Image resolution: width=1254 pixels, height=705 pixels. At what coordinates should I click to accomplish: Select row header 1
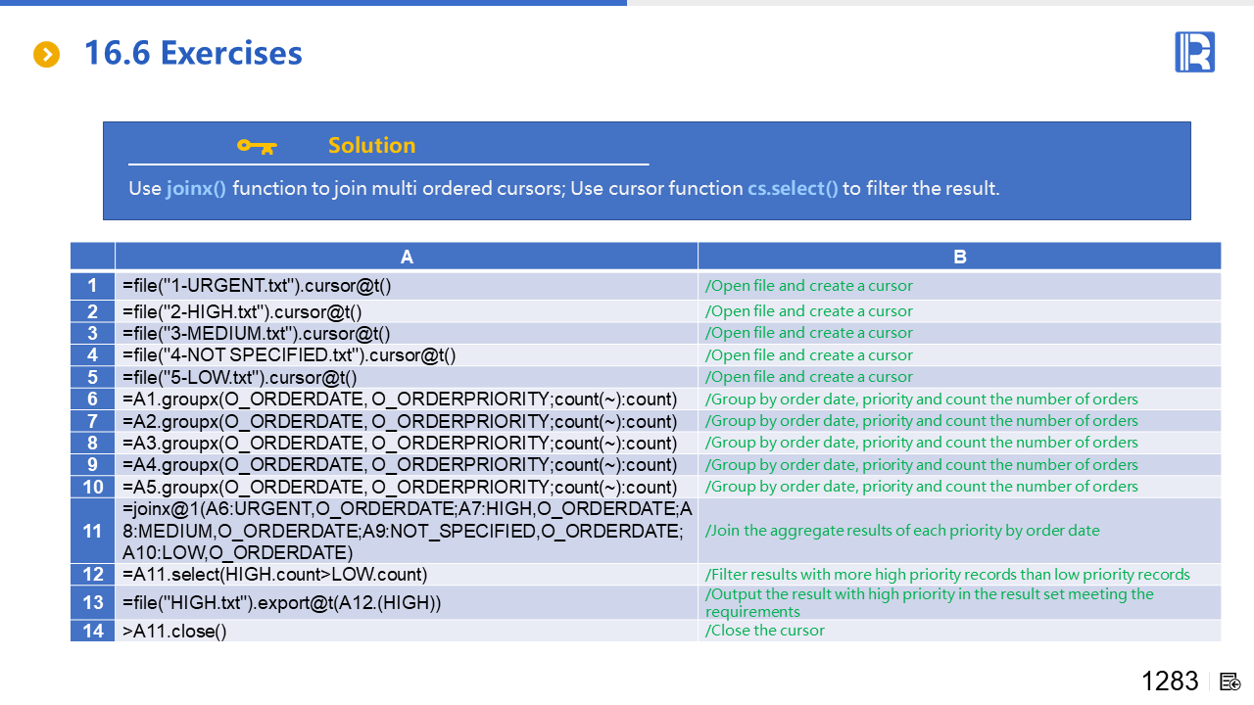92,286
